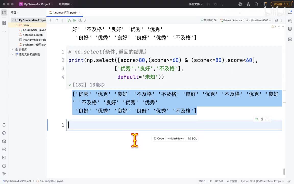Viewport: 294px width, 184px height.
Task: Move cell up with the up arrow
Action: tap(57, 20)
